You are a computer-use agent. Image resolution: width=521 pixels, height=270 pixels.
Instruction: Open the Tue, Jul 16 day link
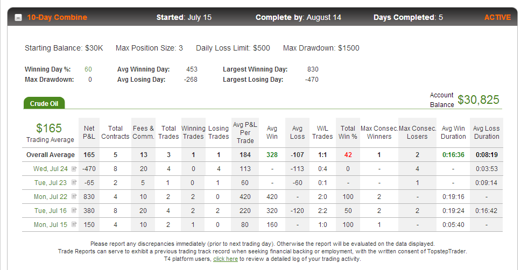coord(51,210)
